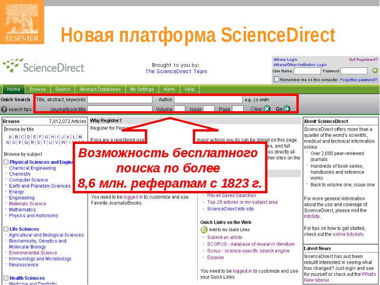Click the green Go arrow icon
The image size is (380, 285).
click(x=286, y=109)
